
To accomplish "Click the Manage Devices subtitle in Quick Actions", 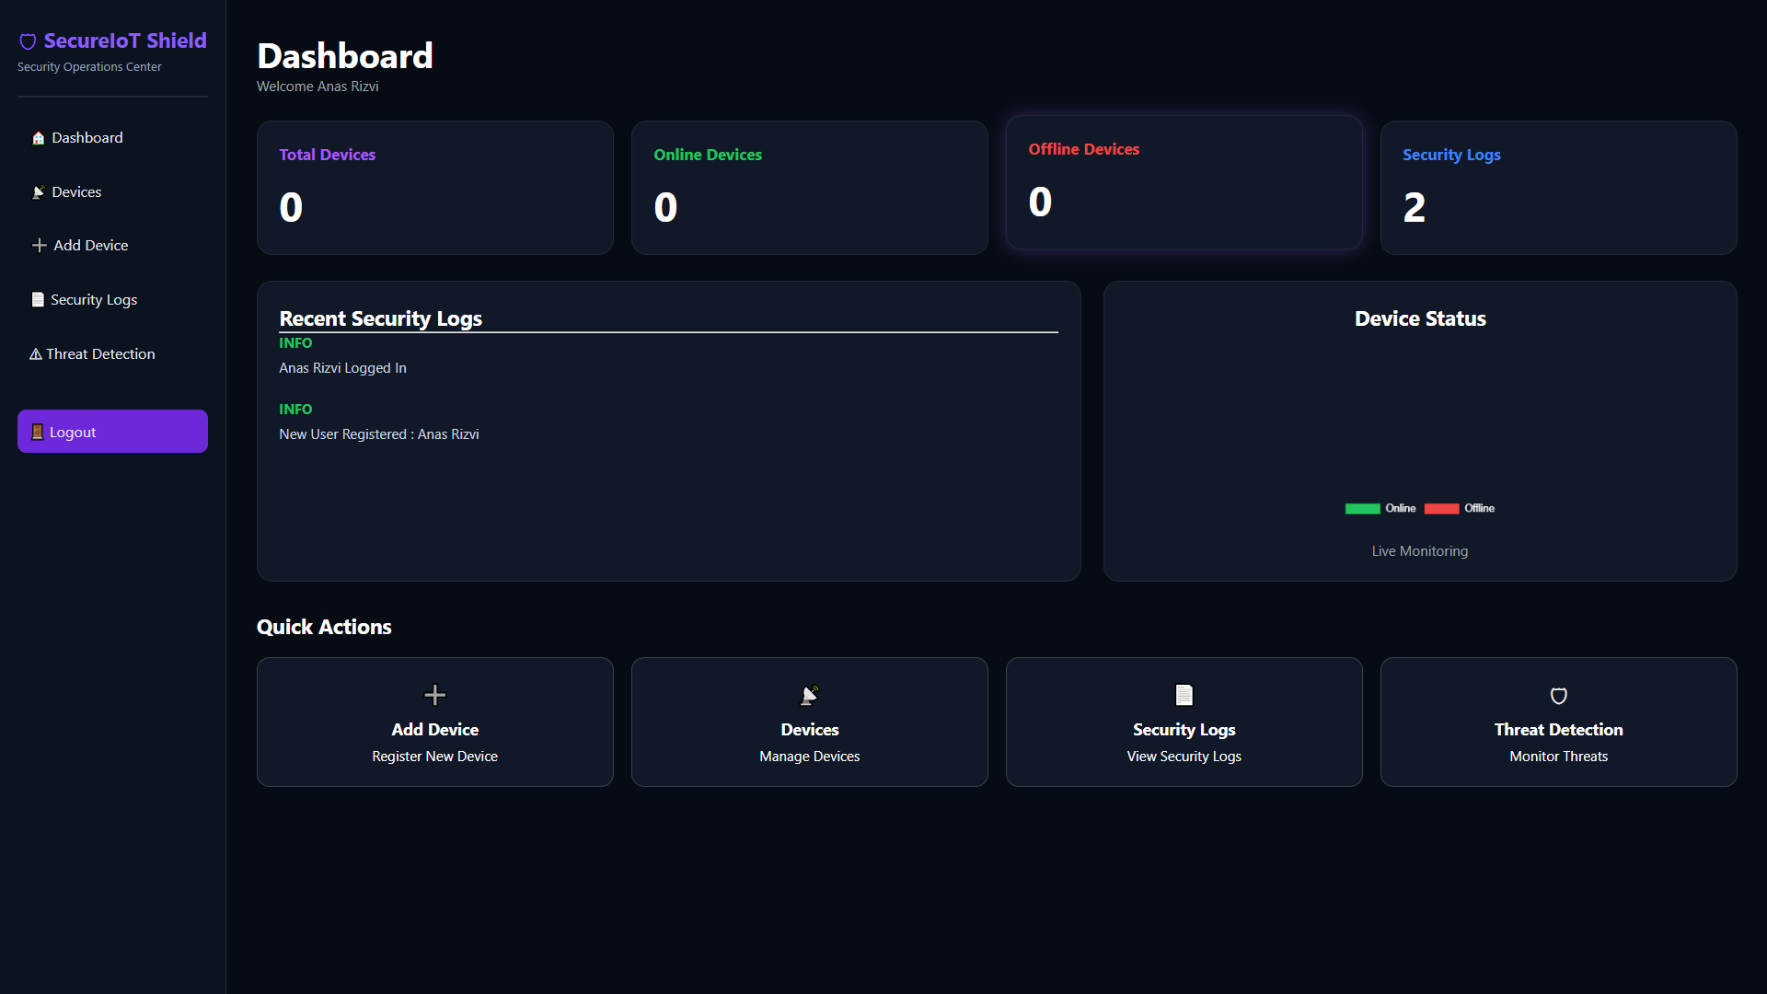I will pos(810,757).
